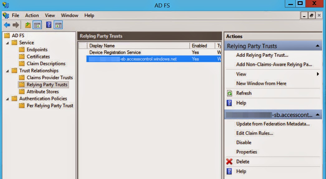Open the Window menu
The width and height of the screenshot is (326, 179).
coord(70,16)
